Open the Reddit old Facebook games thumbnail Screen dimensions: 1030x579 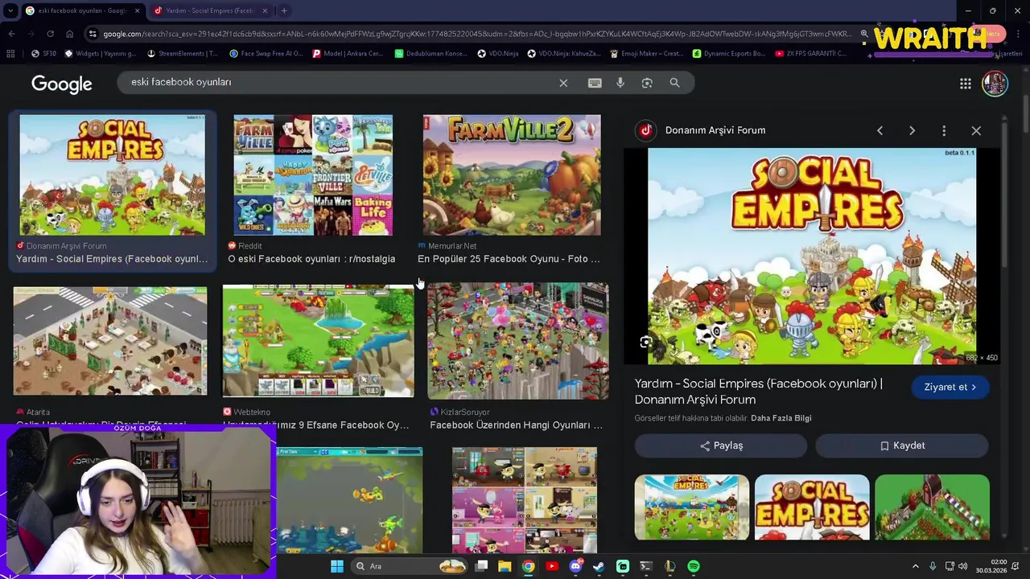(313, 175)
